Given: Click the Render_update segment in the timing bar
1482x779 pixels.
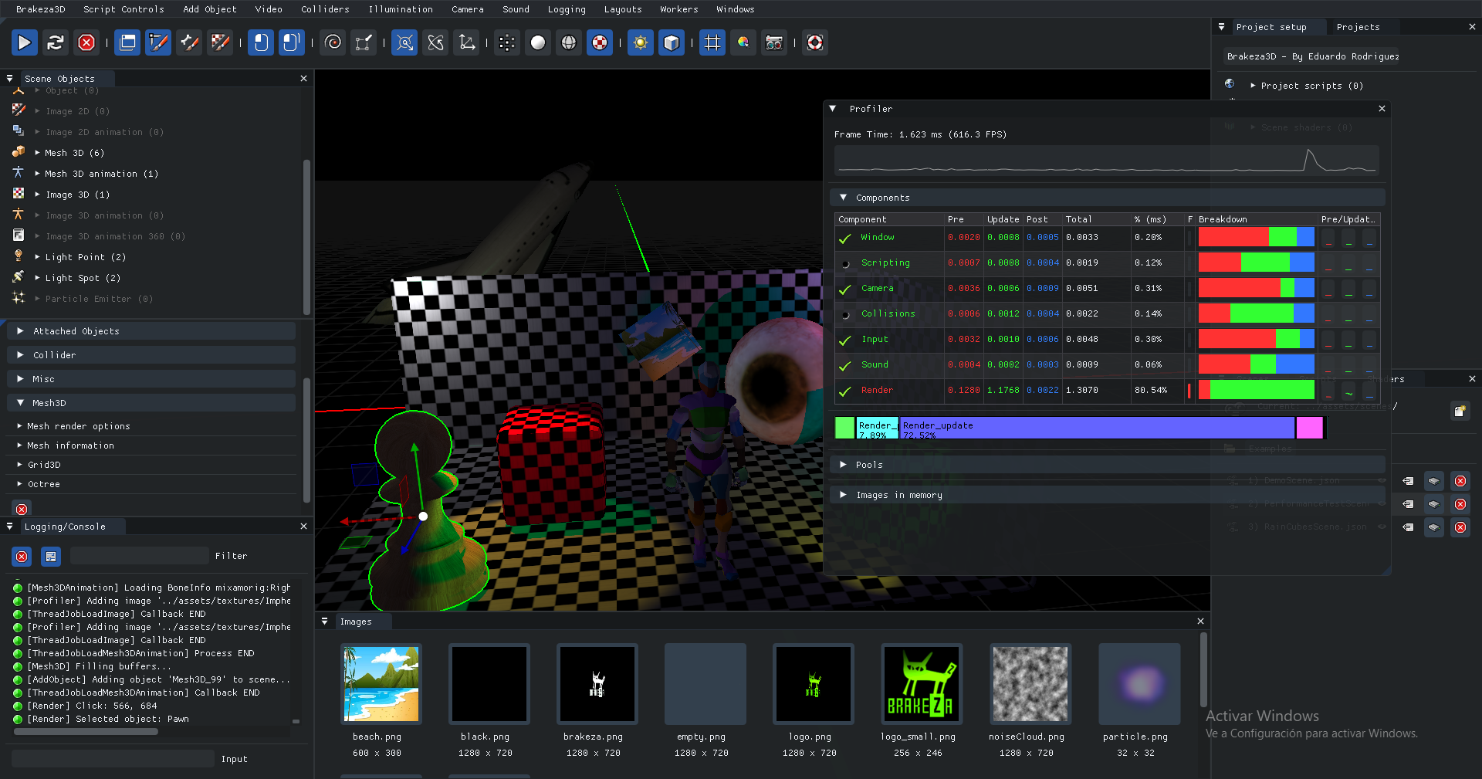Looking at the screenshot, I should pos(1096,428).
